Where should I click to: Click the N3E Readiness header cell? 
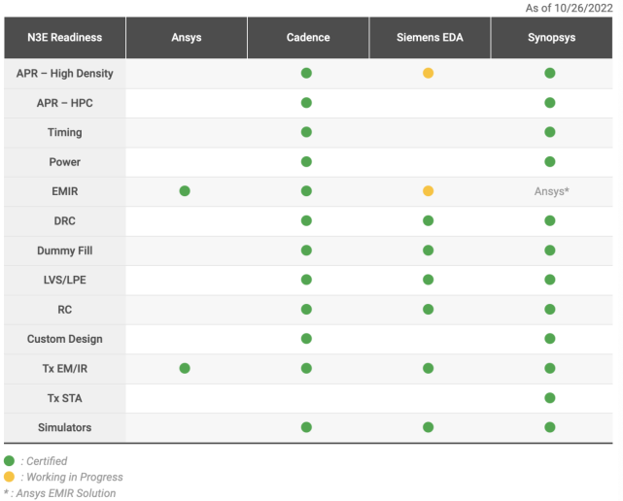pos(64,38)
